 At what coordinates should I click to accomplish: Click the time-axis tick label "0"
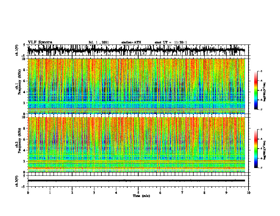pyautogui.click(x=28, y=193)
